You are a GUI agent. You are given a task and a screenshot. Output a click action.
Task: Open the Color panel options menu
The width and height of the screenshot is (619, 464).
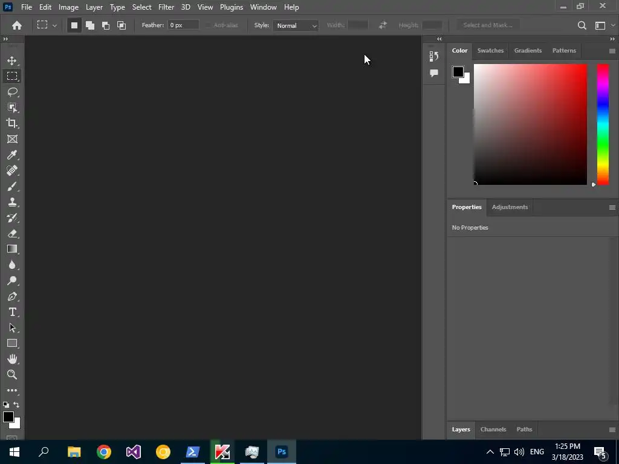pyautogui.click(x=612, y=51)
